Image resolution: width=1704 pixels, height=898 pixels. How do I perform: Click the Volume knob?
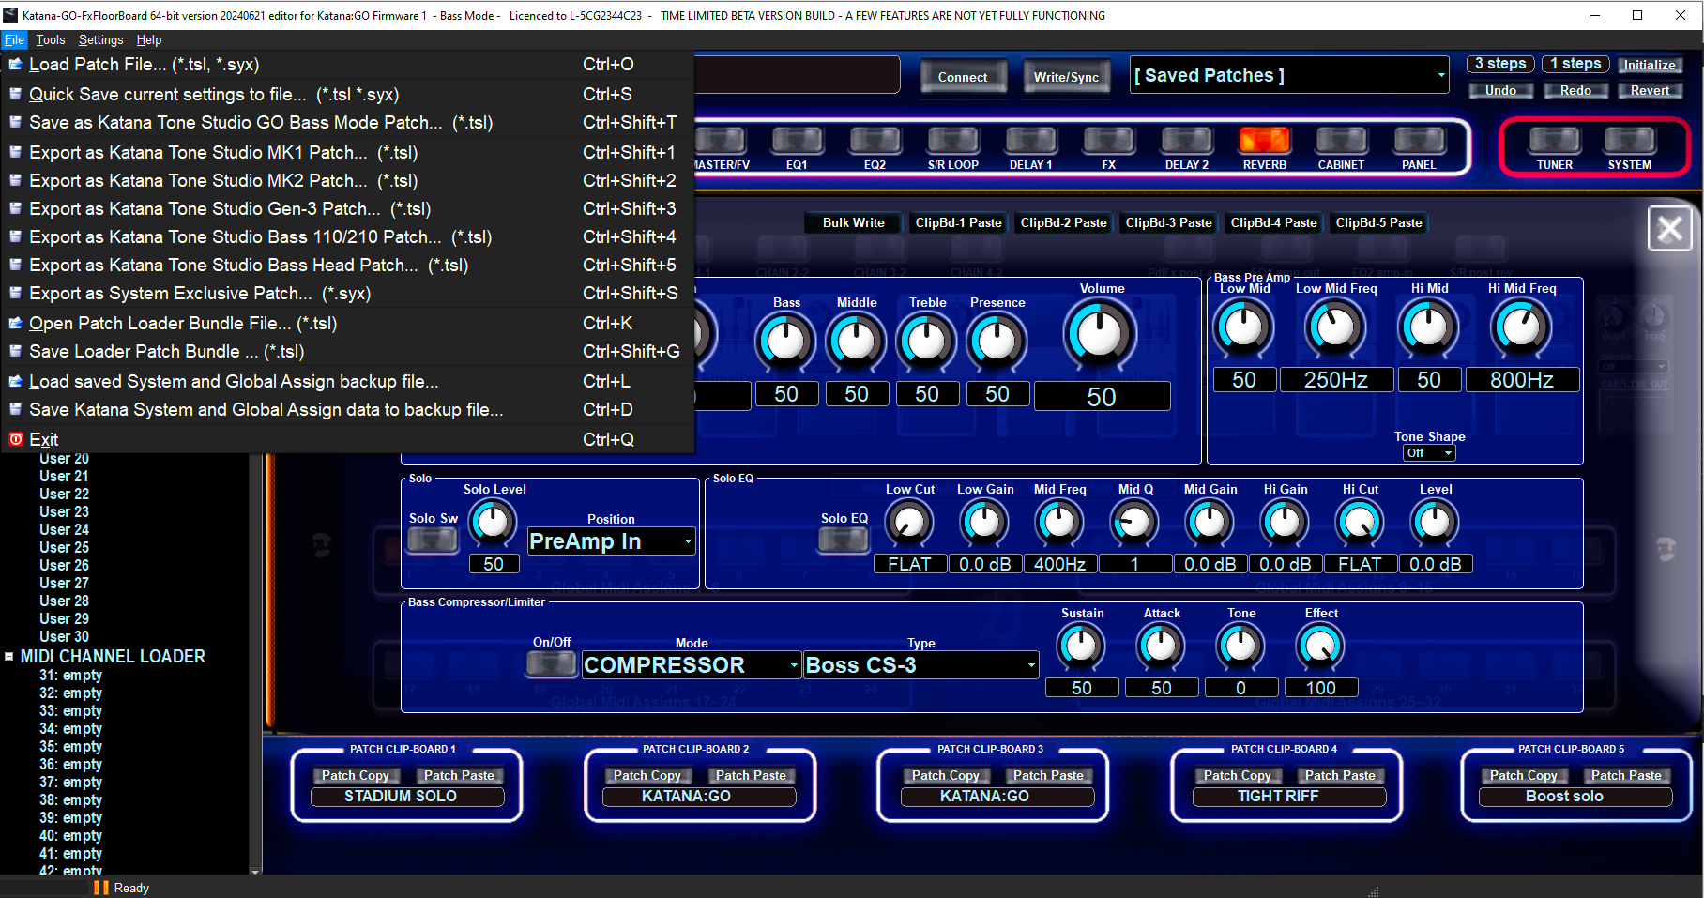click(x=1101, y=333)
